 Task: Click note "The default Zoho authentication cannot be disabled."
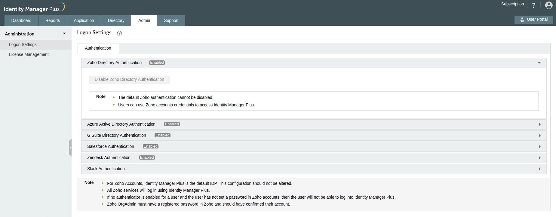166,97
